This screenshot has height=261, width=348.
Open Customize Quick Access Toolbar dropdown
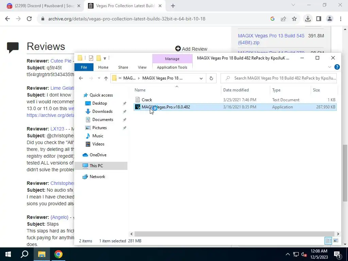[x=105, y=58]
